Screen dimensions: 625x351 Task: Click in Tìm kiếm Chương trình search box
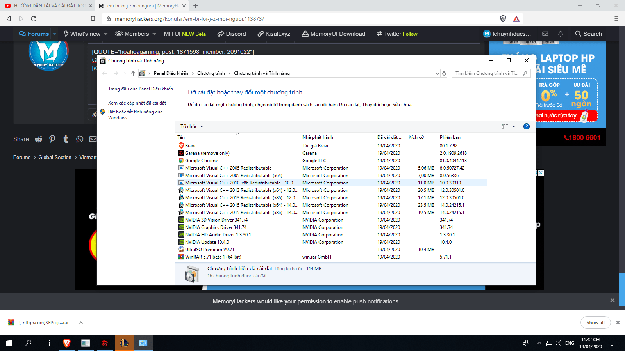pyautogui.click(x=491, y=73)
